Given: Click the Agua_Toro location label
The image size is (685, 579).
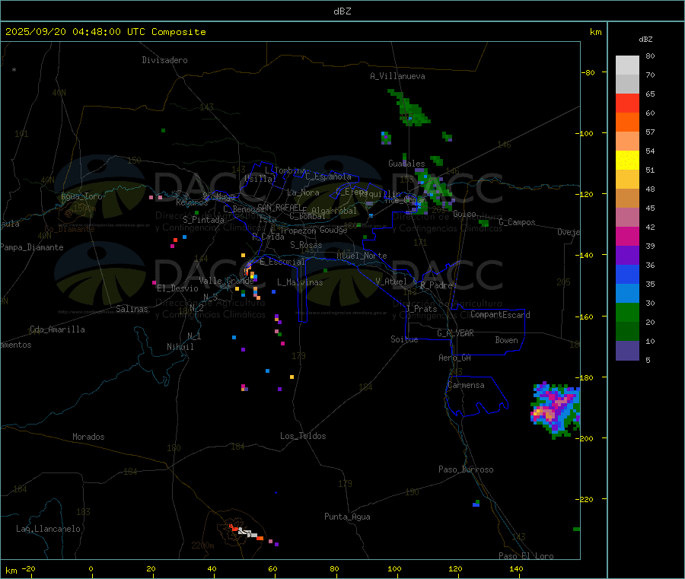Looking at the screenshot, I should 81,196.
